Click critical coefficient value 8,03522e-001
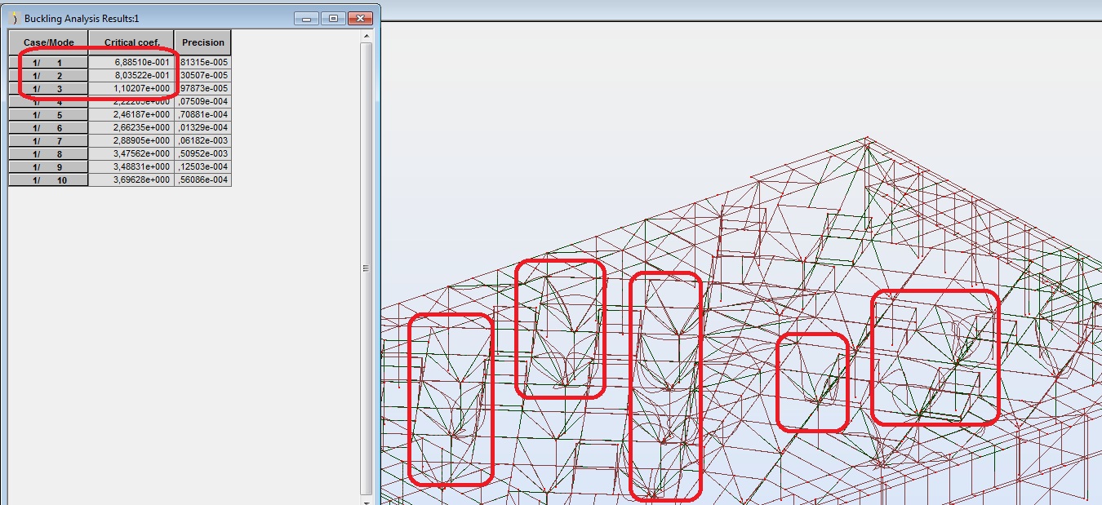The image size is (1102, 505). pos(131,75)
